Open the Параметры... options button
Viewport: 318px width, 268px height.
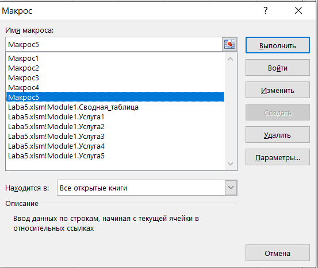point(278,157)
